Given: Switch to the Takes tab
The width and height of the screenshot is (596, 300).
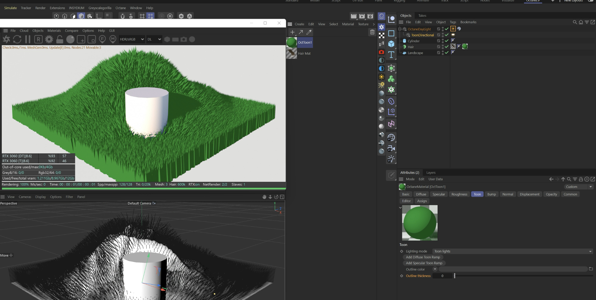Looking at the screenshot, I should pos(422,15).
